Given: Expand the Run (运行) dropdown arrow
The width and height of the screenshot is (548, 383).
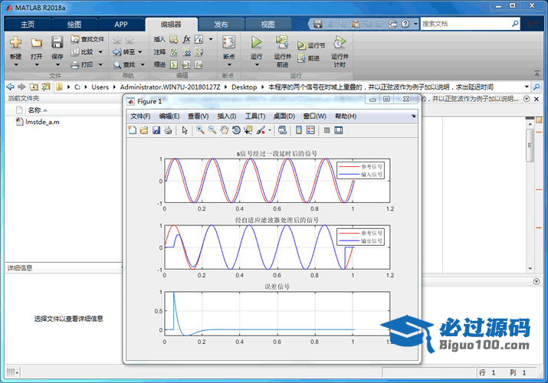Looking at the screenshot, I should 257,64.
